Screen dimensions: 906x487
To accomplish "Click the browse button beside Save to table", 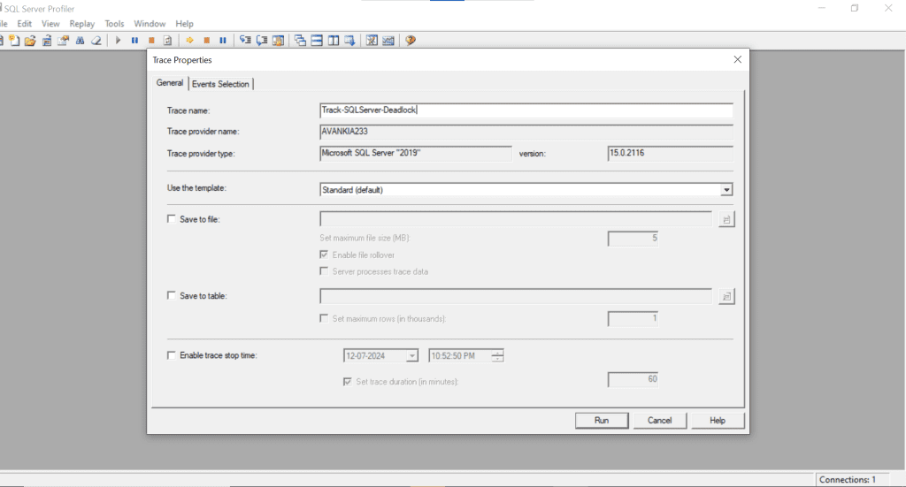I will pos(726,296).
